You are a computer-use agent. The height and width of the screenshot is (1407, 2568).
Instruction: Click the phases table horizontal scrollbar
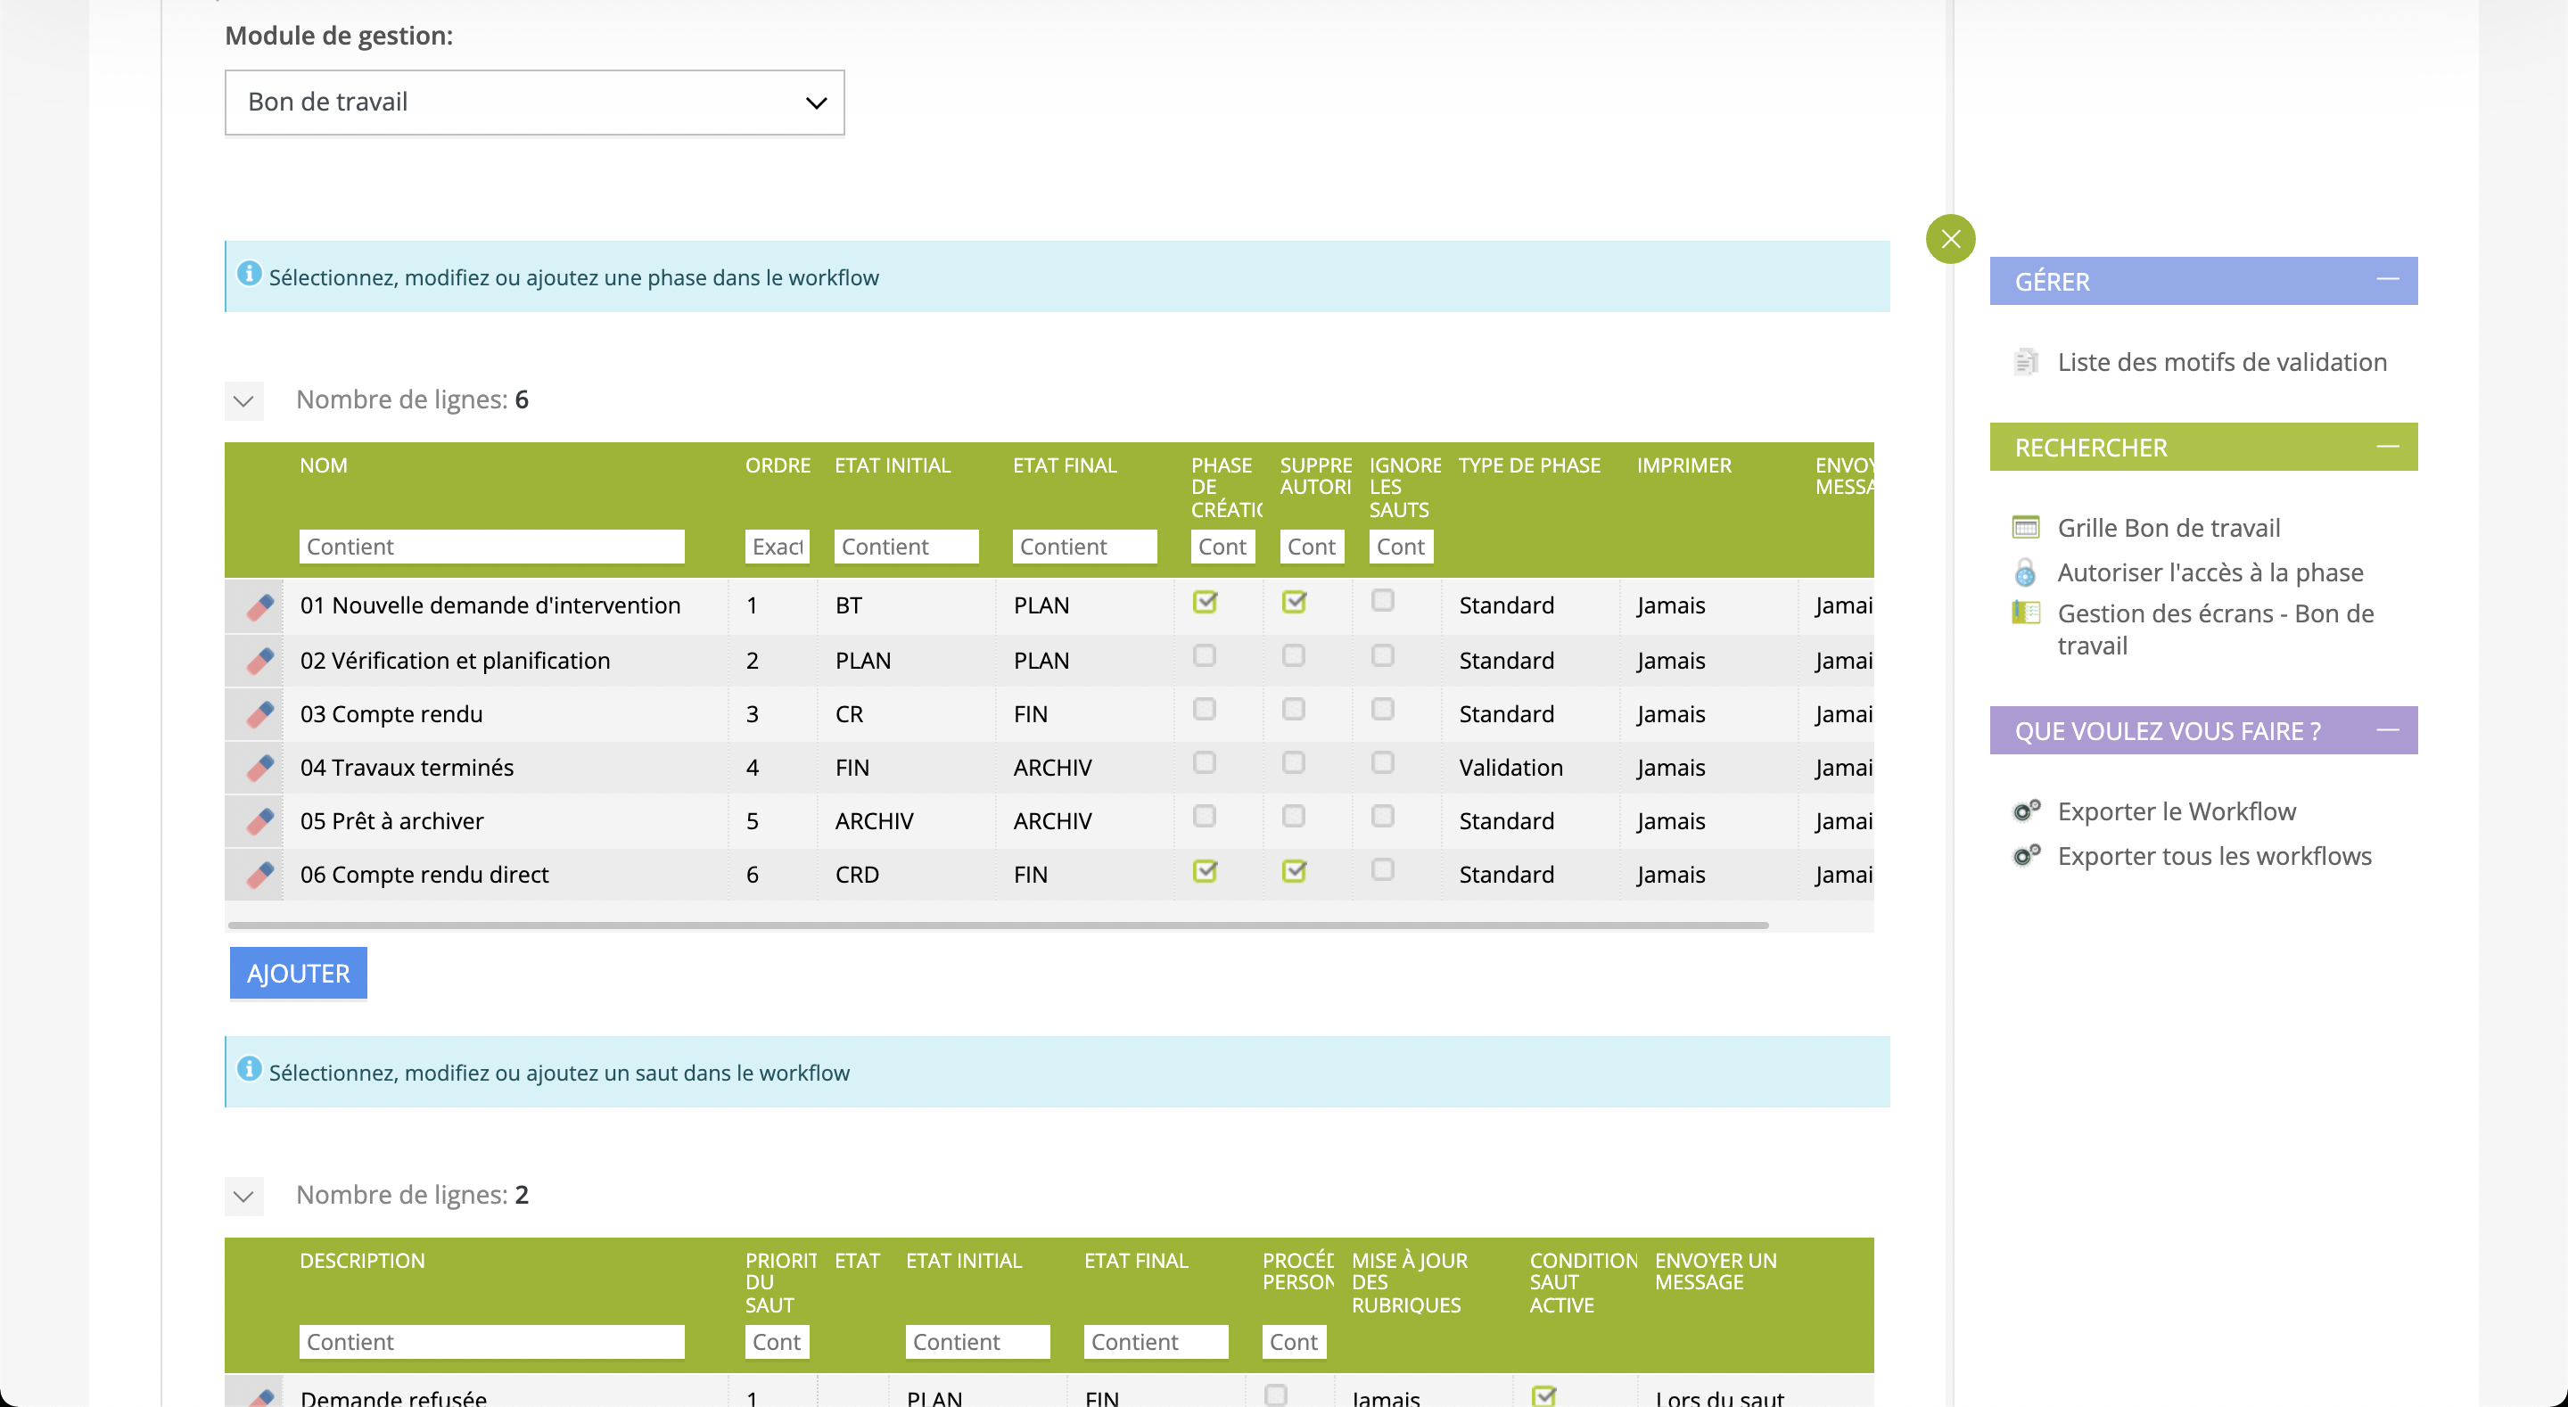pyautogui.click(x=998, y=926)
